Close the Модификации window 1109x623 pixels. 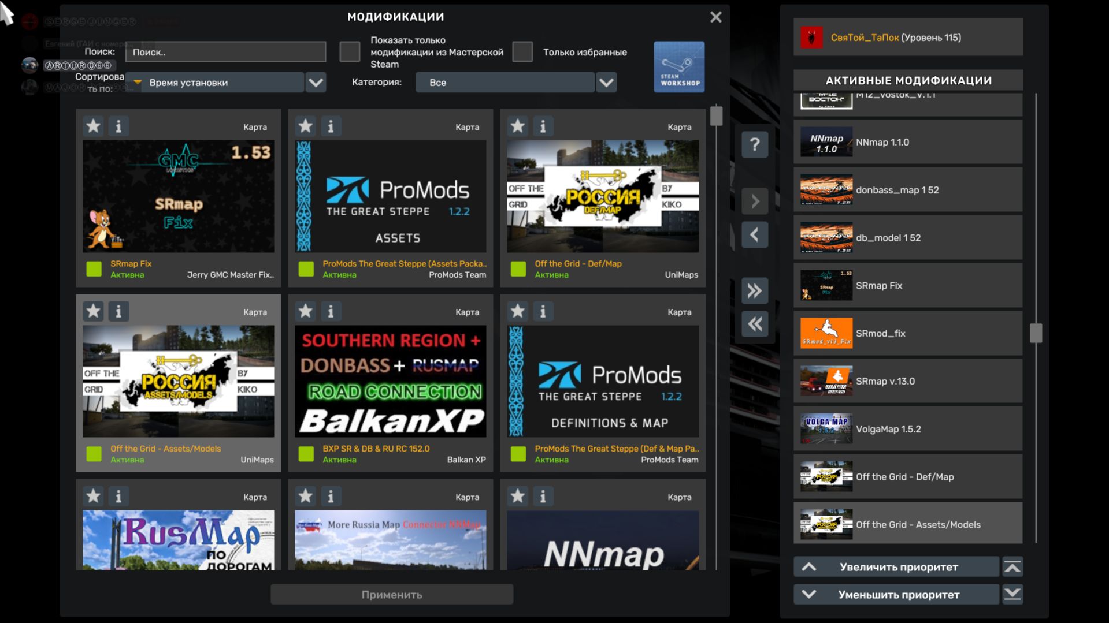(715, 17)
